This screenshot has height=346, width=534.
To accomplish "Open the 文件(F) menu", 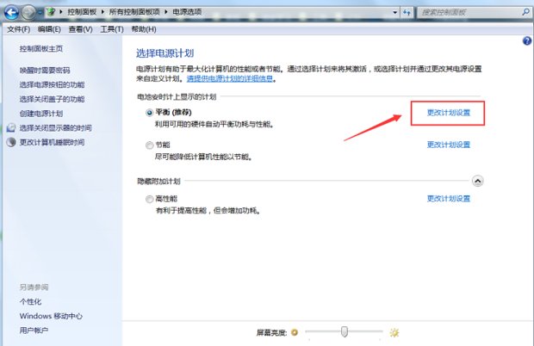I will [x=18, y=29].
